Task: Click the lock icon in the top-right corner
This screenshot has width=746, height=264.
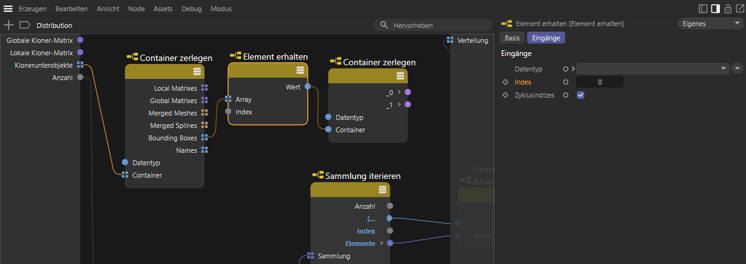Action: [727, 9]
